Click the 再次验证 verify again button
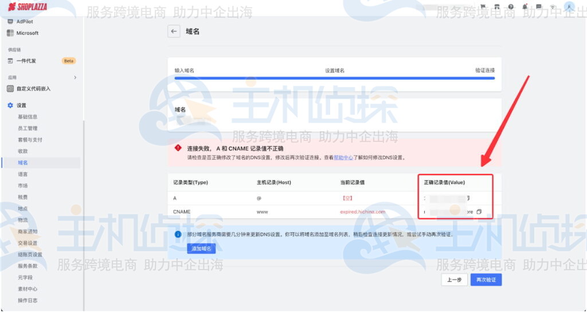This screenshot has height=312, width=587. tap(486, 279)
